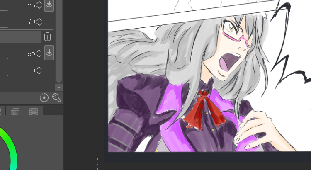Click the save-setting download icon beside value 55
This screenshot has height=170, width=311.
coord(49,5)
